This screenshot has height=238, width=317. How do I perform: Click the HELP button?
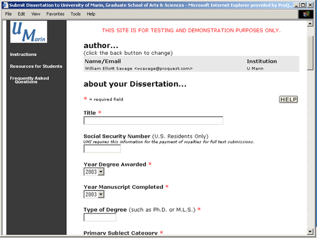[288, 99]
